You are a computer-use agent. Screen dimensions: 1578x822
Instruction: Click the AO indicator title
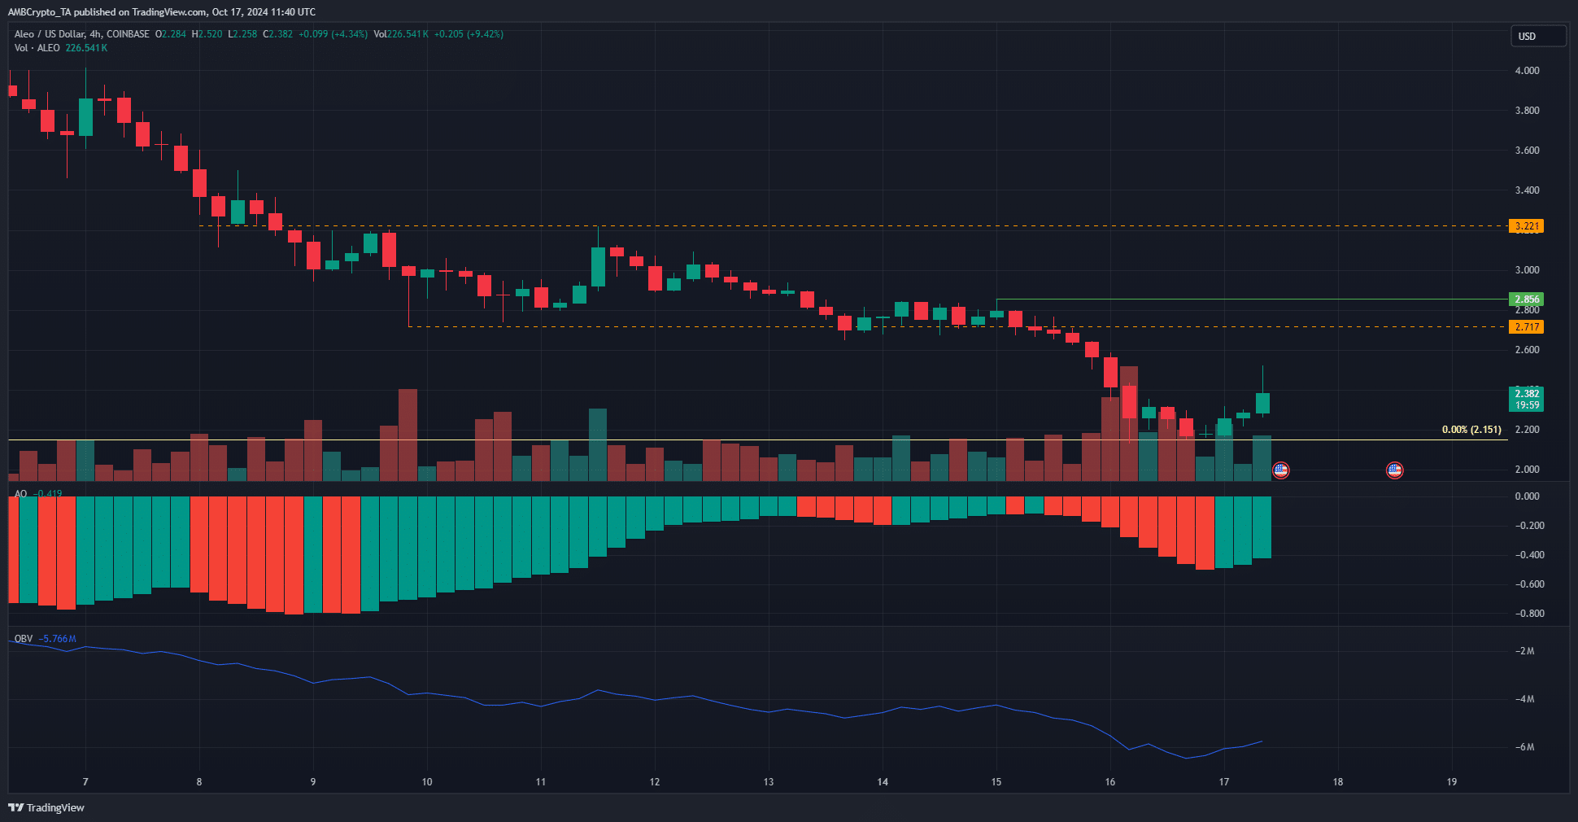[21, 494]
